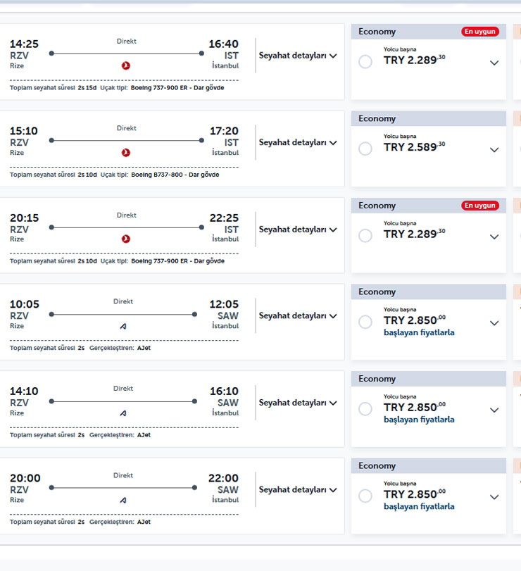Expand Economy price chevron for 15:10 flight

pos(494,149)
